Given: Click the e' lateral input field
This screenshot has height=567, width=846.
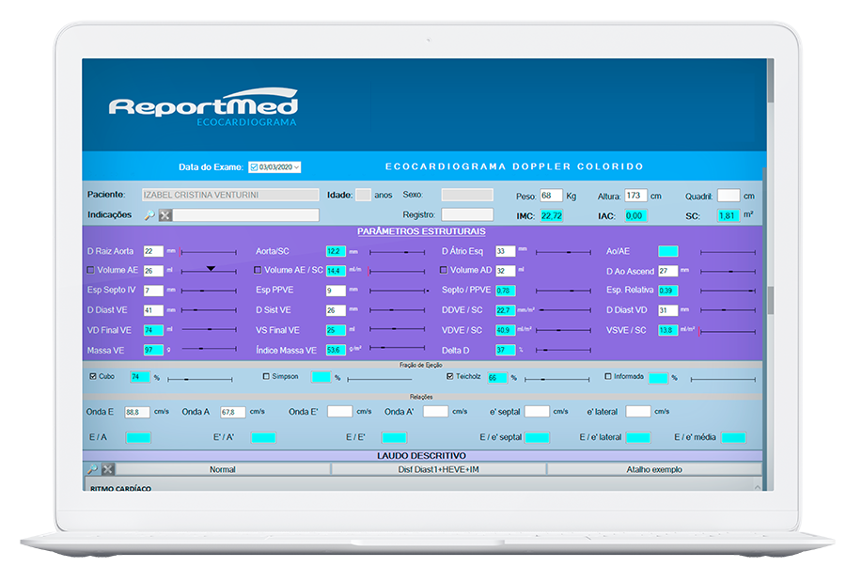Looking at the screenshot, I should pyautogui.click(x=638, y=412).
